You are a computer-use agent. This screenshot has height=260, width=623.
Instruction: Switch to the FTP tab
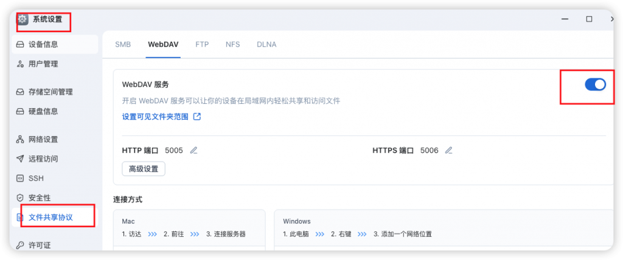tap(202, 44)
